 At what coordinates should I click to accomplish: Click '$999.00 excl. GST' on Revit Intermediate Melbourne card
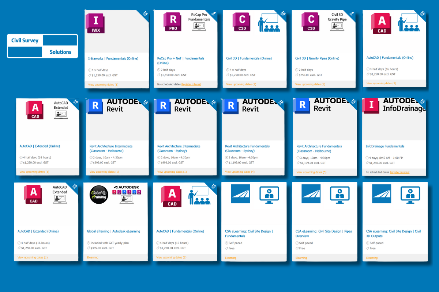tap(105, 163)
